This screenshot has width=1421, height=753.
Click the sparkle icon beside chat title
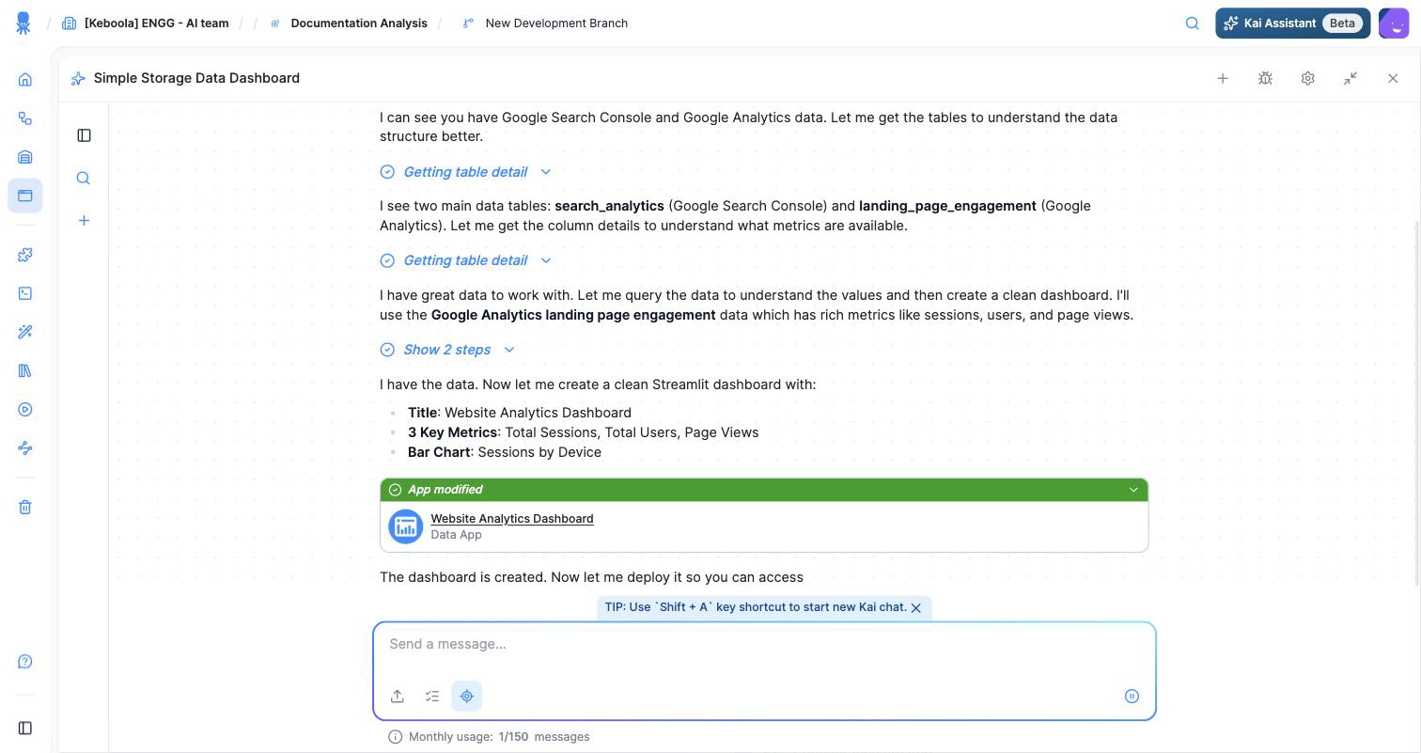coord(78,78)
